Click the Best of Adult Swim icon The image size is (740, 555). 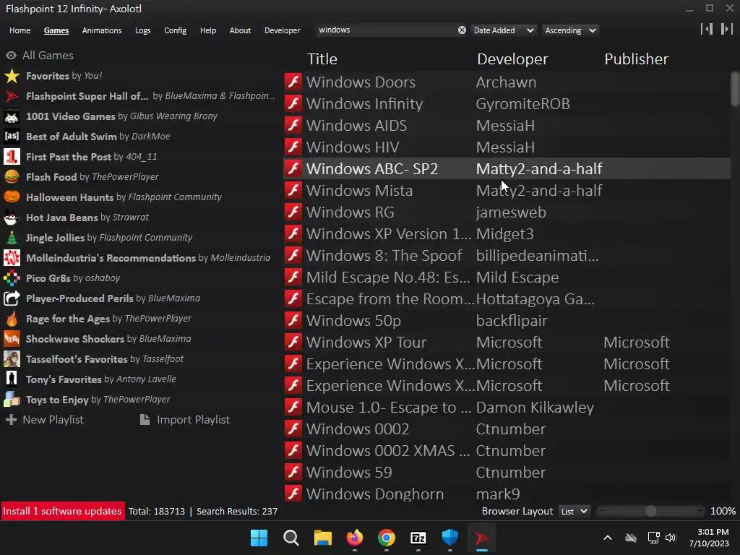(12, 137)
